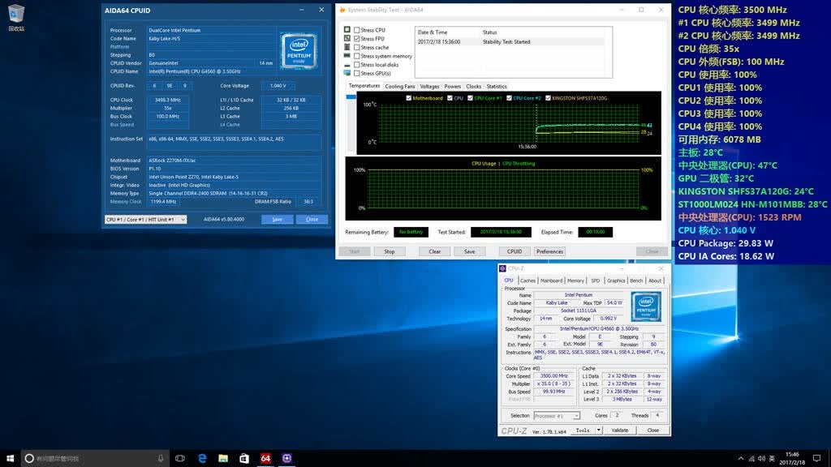Toggle the Stress GPU(s) checkbox
This screenshot has width=831, height=467.
(357, 73)
